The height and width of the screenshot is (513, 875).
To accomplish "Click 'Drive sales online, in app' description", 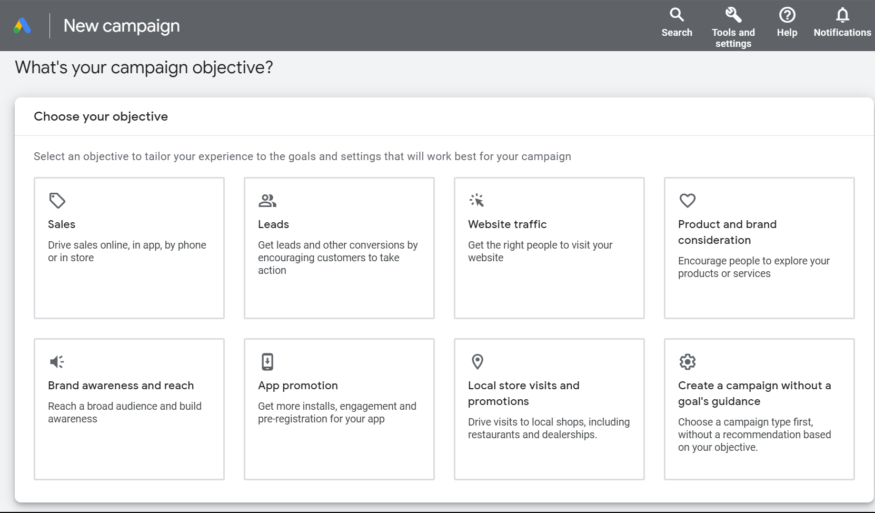I will click(x=127, y=251).
